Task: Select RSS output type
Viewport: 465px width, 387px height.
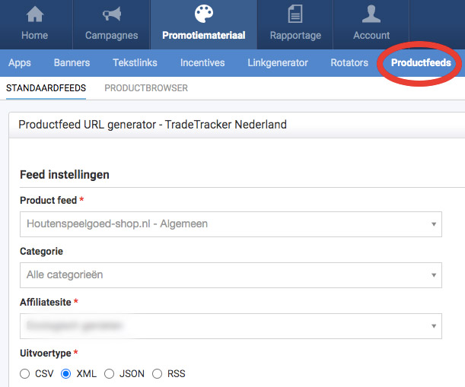Action: pyautogui.click(x=158, y=373)
